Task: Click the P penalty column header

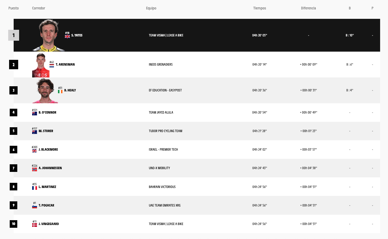Action: point(373,8)
